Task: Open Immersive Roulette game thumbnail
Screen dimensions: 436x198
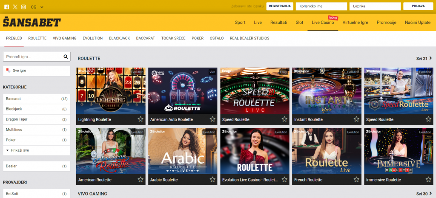Action: (399, 151)
